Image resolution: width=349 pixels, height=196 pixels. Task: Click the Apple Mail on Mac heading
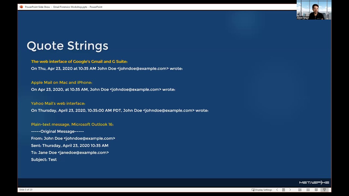point(62,82)
